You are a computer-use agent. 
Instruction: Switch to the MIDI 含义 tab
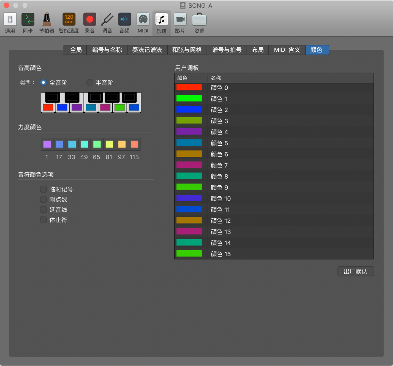pyautogui.click(x=287, y=50)
